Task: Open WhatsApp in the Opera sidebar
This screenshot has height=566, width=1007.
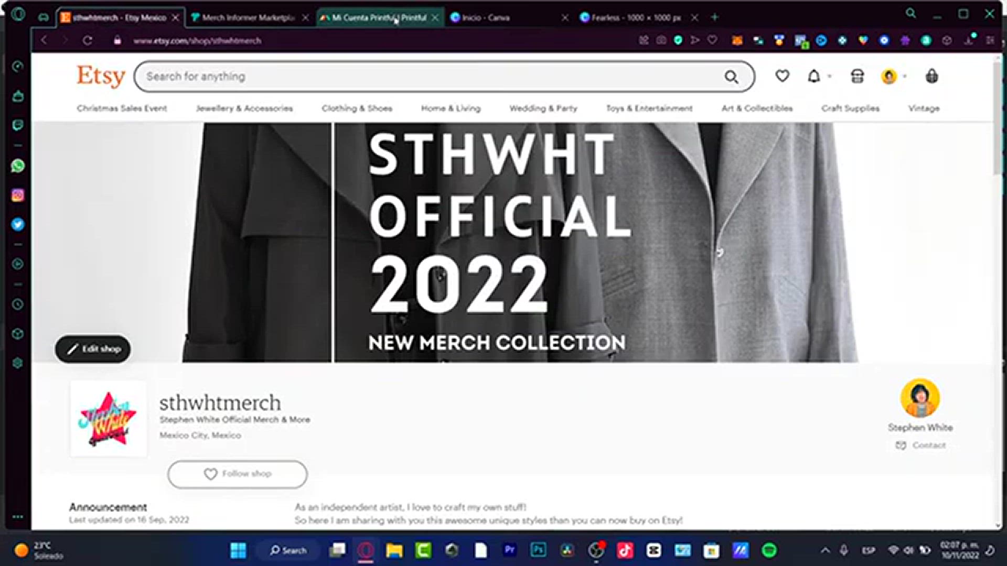Action: pos(18,166)
